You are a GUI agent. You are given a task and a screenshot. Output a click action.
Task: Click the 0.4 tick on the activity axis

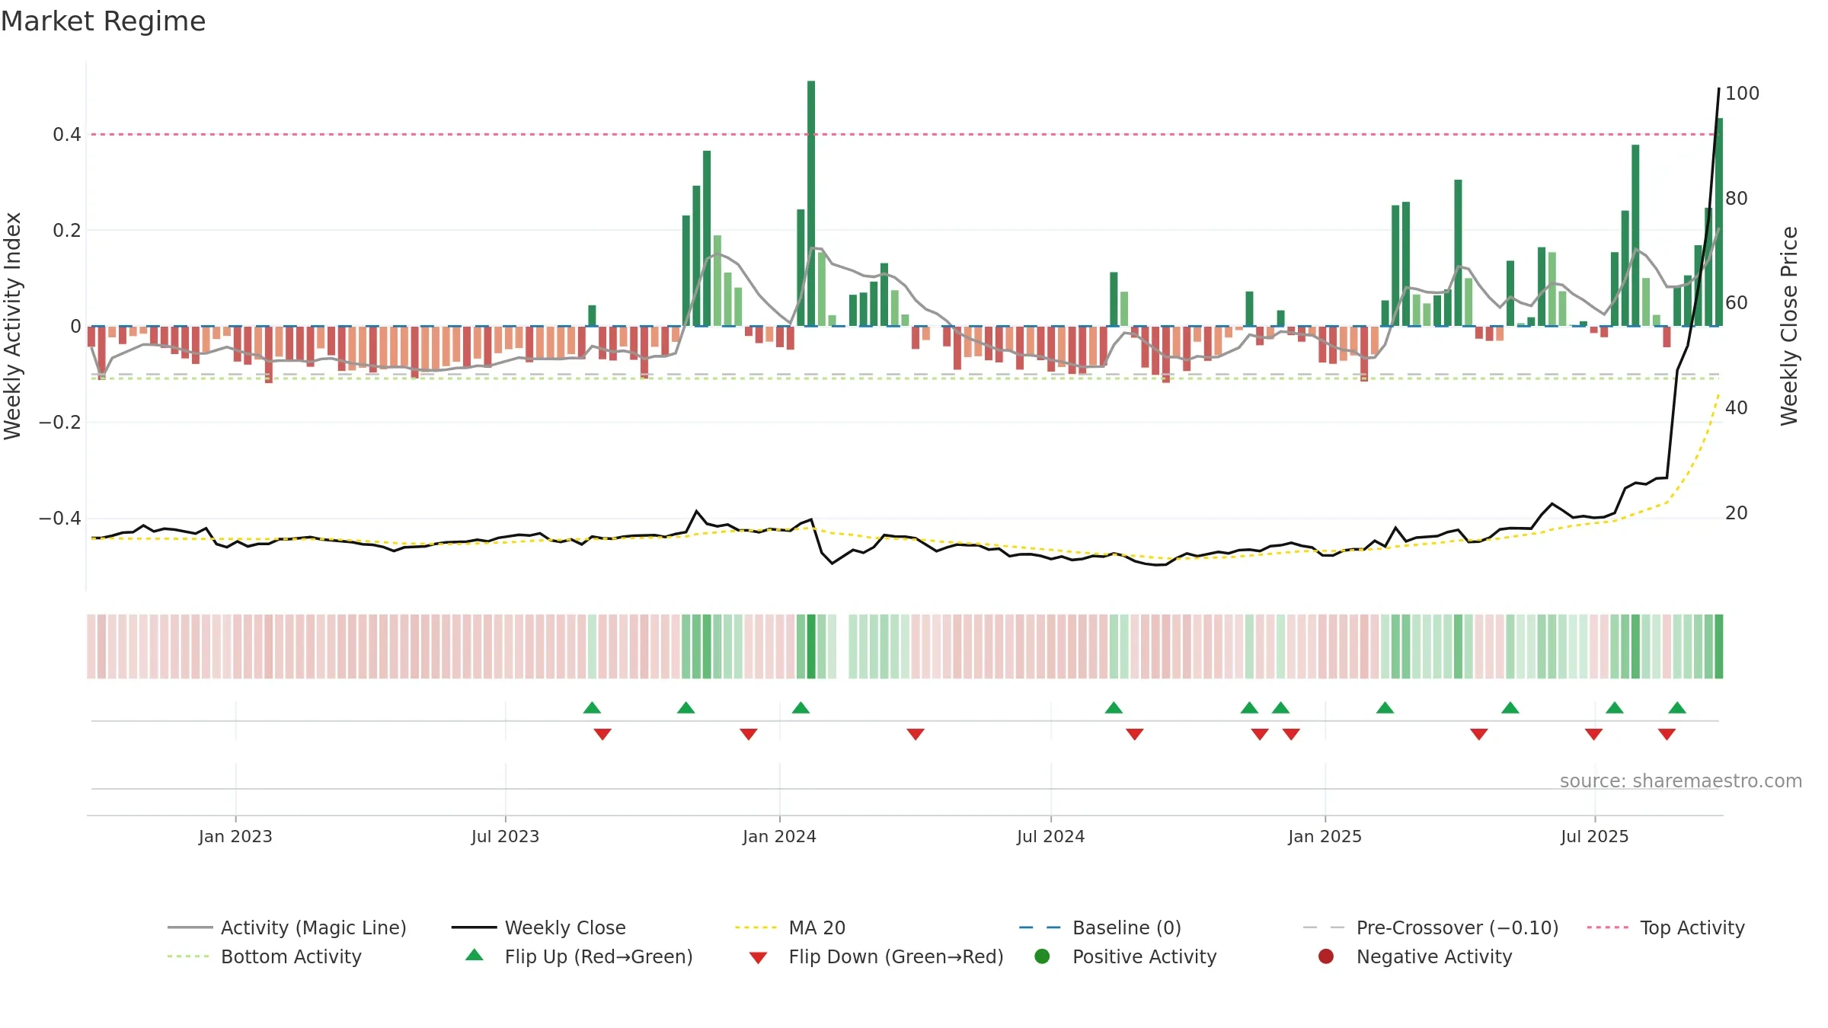click(67, 135)
